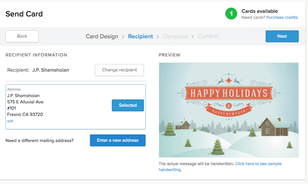Open the Purchase credits link
Image resolution: width=308 pixels, height=184 pixels.
click(x=282, y=18)
